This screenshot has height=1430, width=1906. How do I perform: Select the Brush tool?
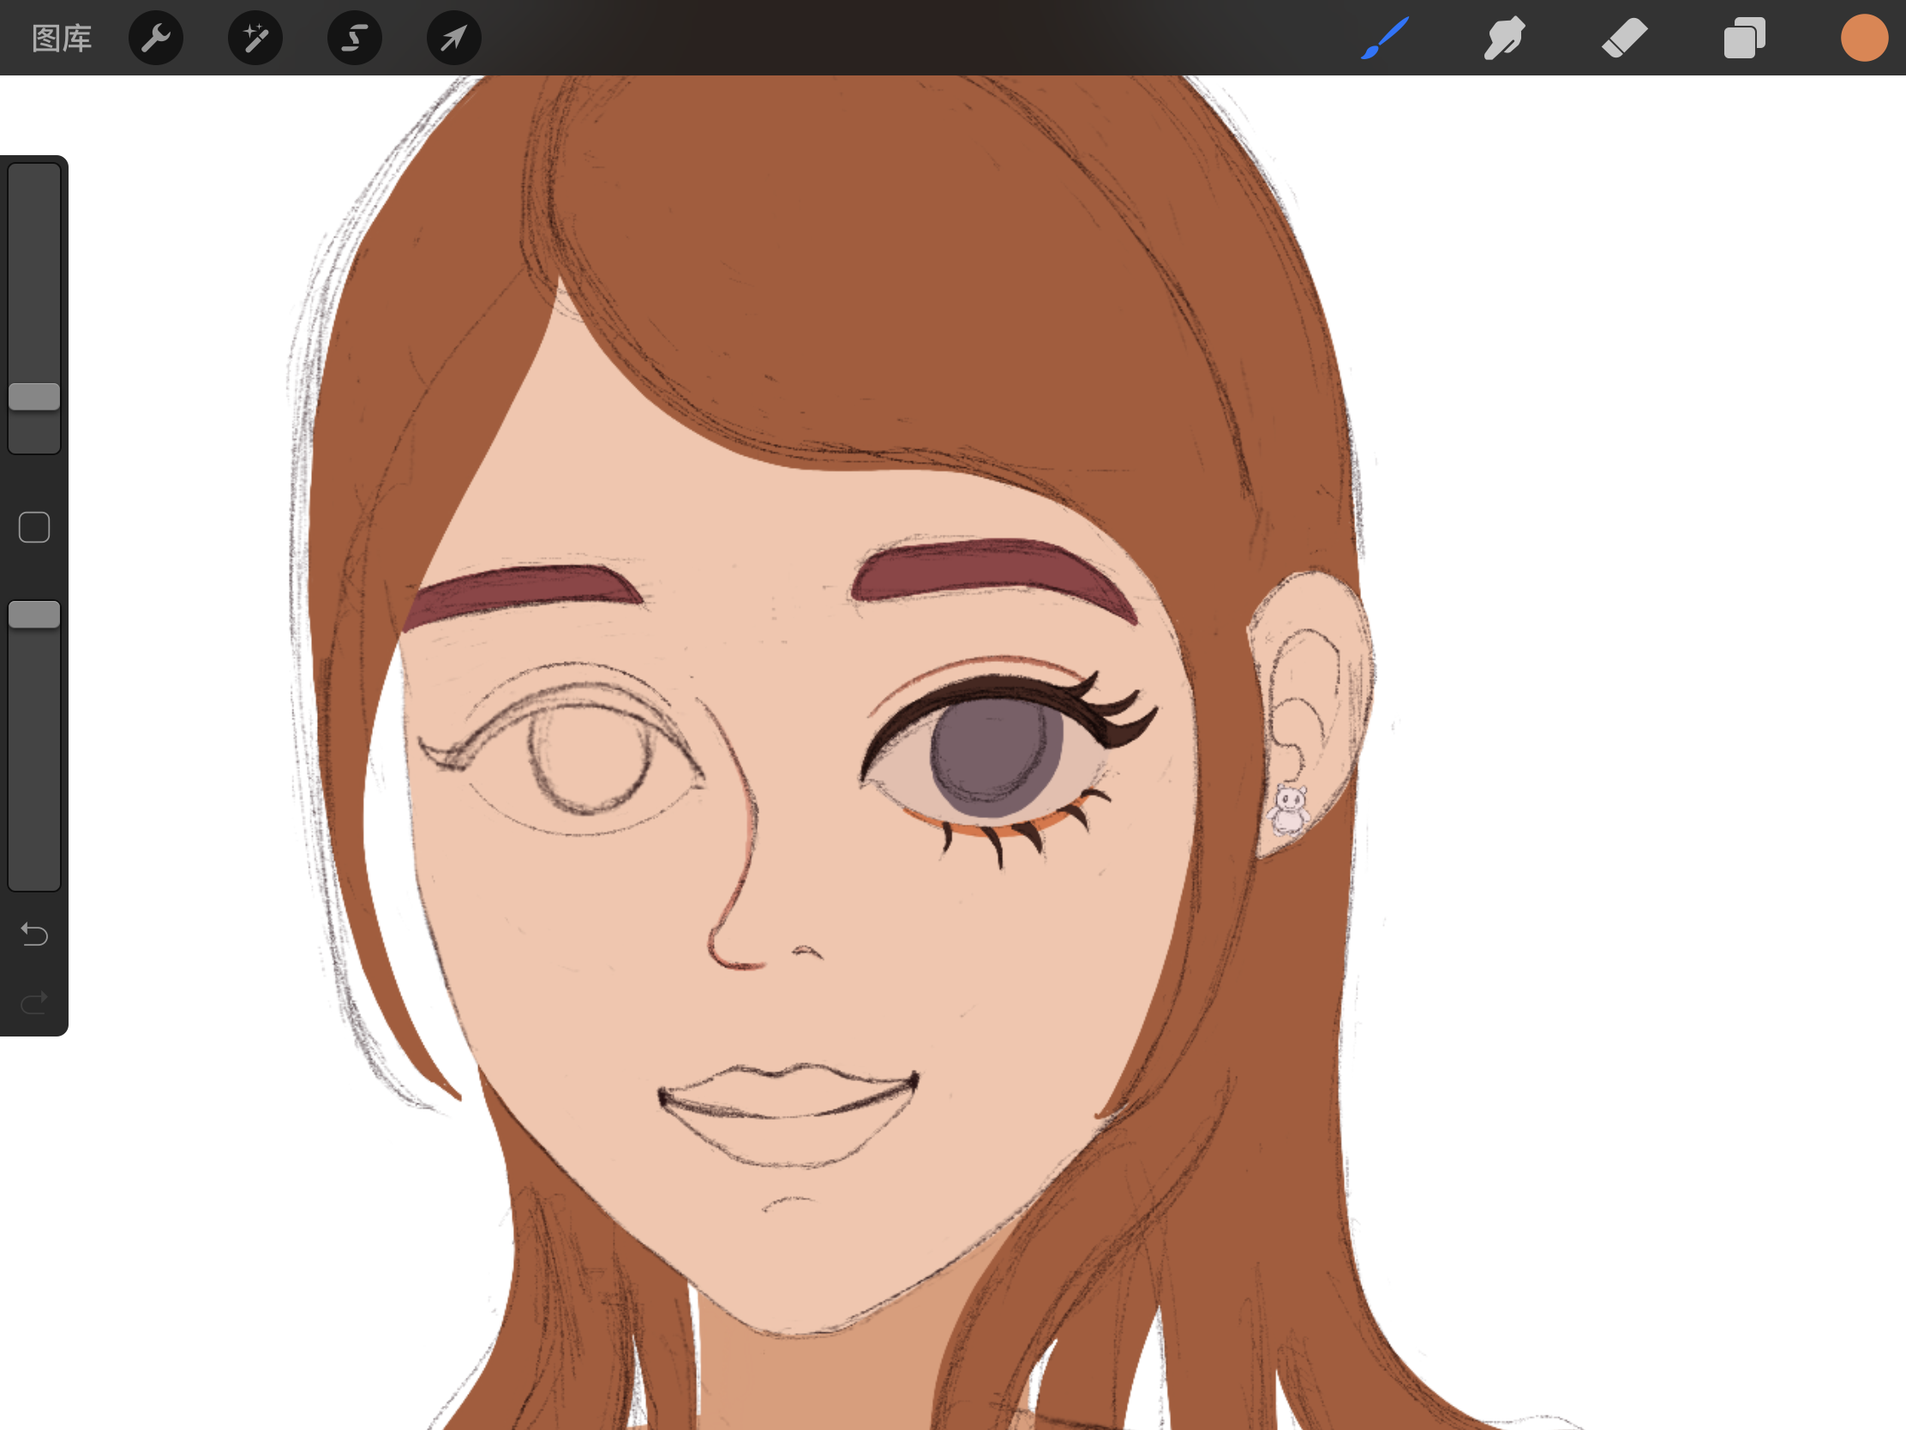1385,38
